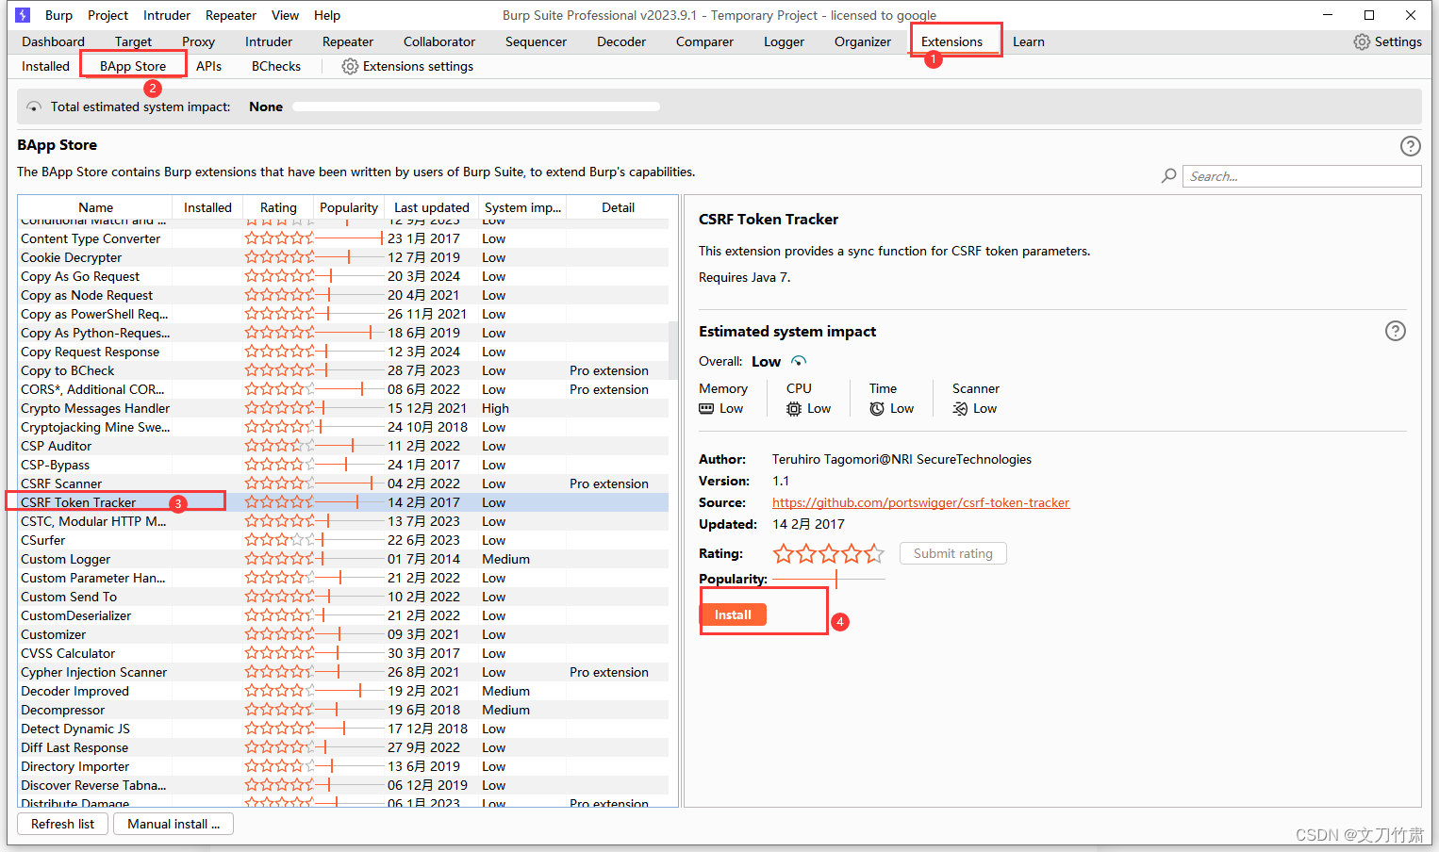Select the CSurfer extension row
The image size is (1439, 852).
tap(343, 540)
